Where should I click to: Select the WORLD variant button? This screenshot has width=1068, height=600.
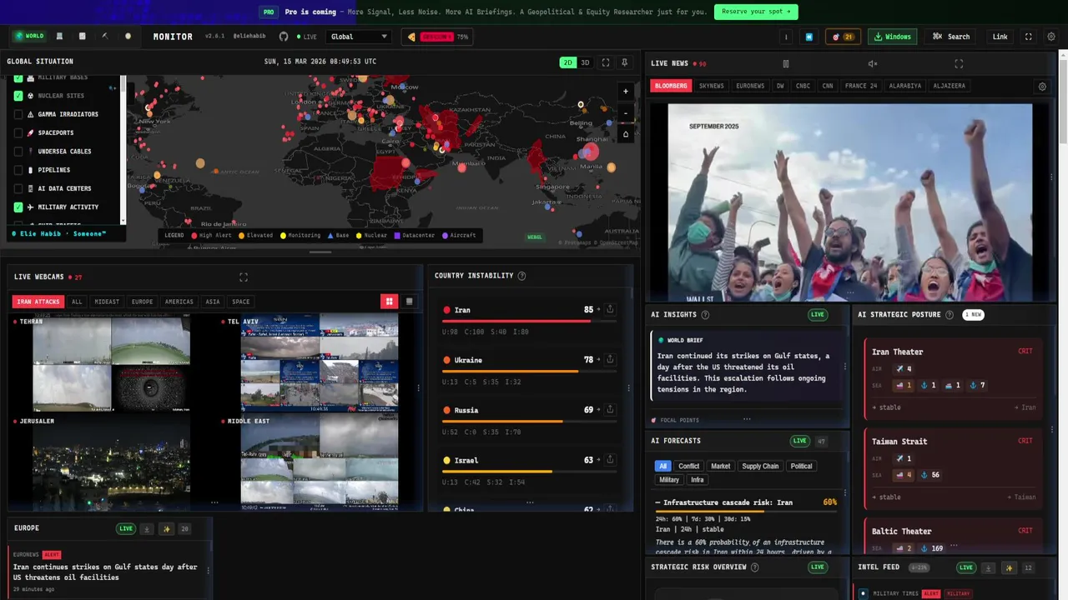click(x=29, y=37)
